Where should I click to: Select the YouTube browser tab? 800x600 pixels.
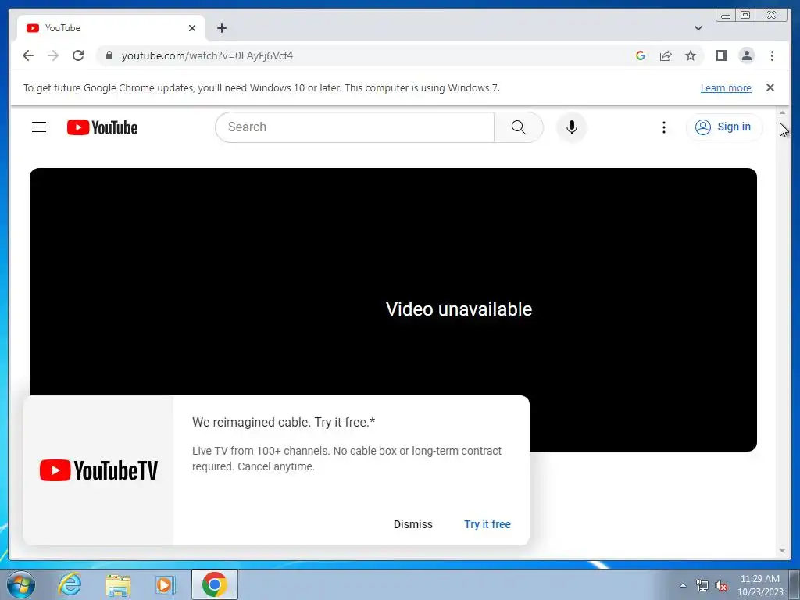click(111, 28)
